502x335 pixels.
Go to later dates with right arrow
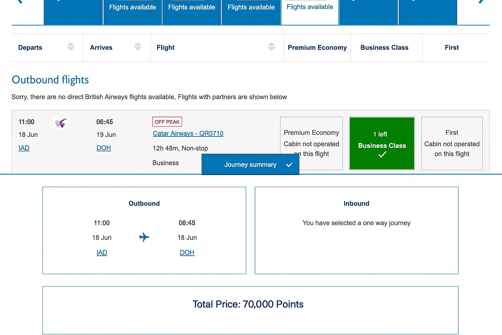[x=481, y=2]
